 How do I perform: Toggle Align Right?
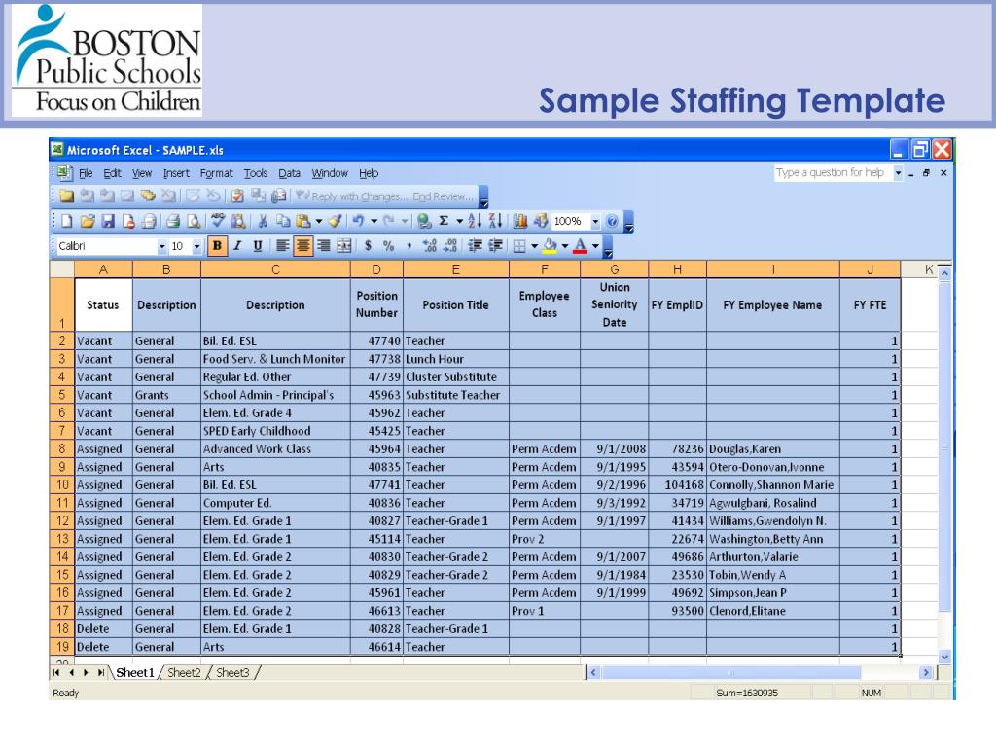click(x=323, y=246)
